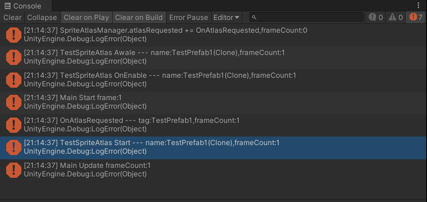Click the Clear button
The width and height of the screenshot is (427, 202).
[x=12, y=17]
